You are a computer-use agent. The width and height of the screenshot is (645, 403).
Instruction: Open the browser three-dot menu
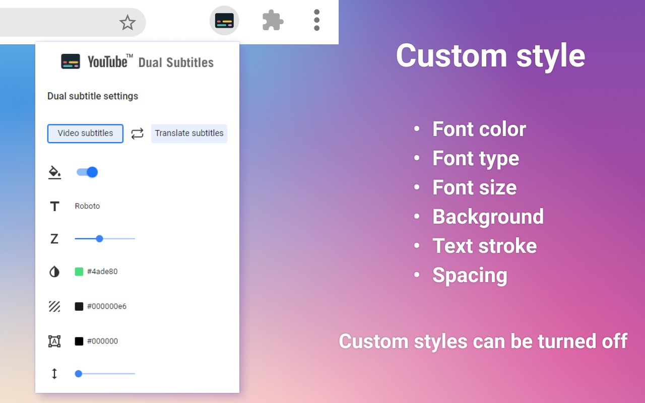(316, 20)
